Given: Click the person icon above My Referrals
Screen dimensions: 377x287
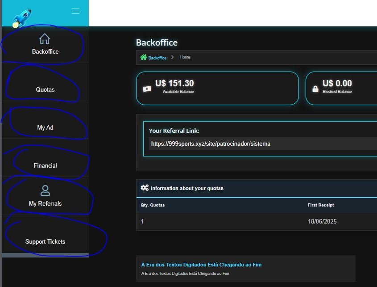Looking at the screenshot, I should pos(45,190).
